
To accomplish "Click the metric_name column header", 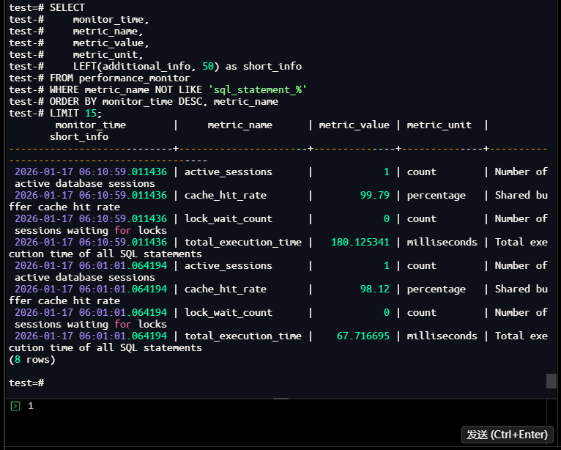I will (x=239, y=125).
